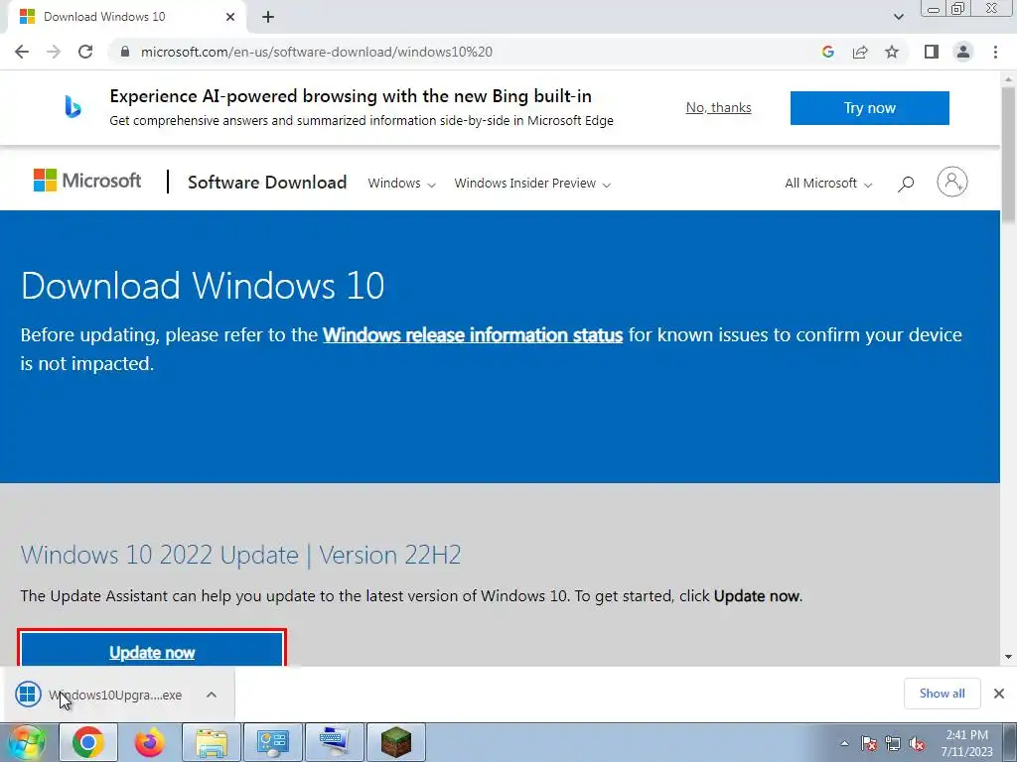Image resolution: width=1017 pixels, height=762 pixels.
Task: Click the sign-in account icon
Action: 951,183
